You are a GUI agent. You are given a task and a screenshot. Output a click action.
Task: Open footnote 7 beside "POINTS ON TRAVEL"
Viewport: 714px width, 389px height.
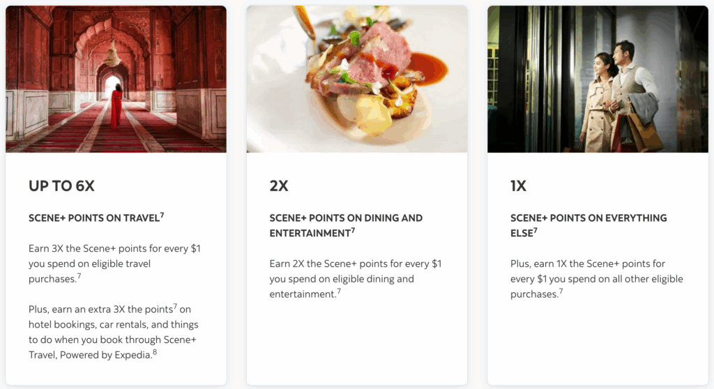coord(162,215)
